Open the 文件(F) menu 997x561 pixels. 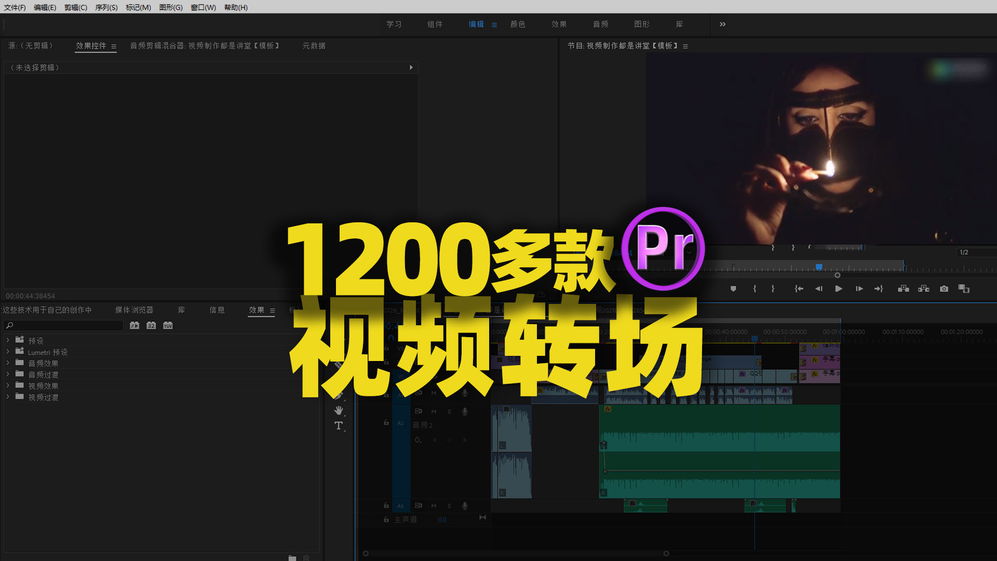(15, 7)
